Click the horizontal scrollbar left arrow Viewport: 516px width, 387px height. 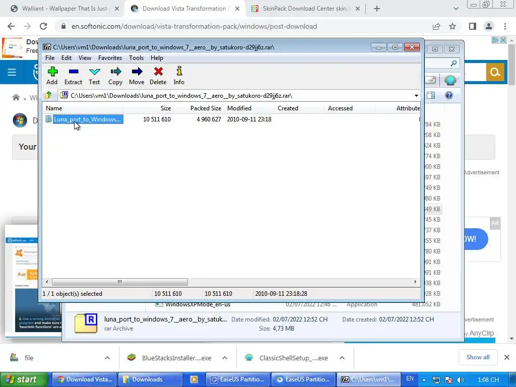[x=47, y=282]
